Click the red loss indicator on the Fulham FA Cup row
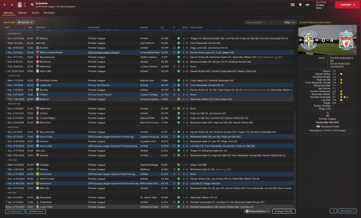 [179, 94]
